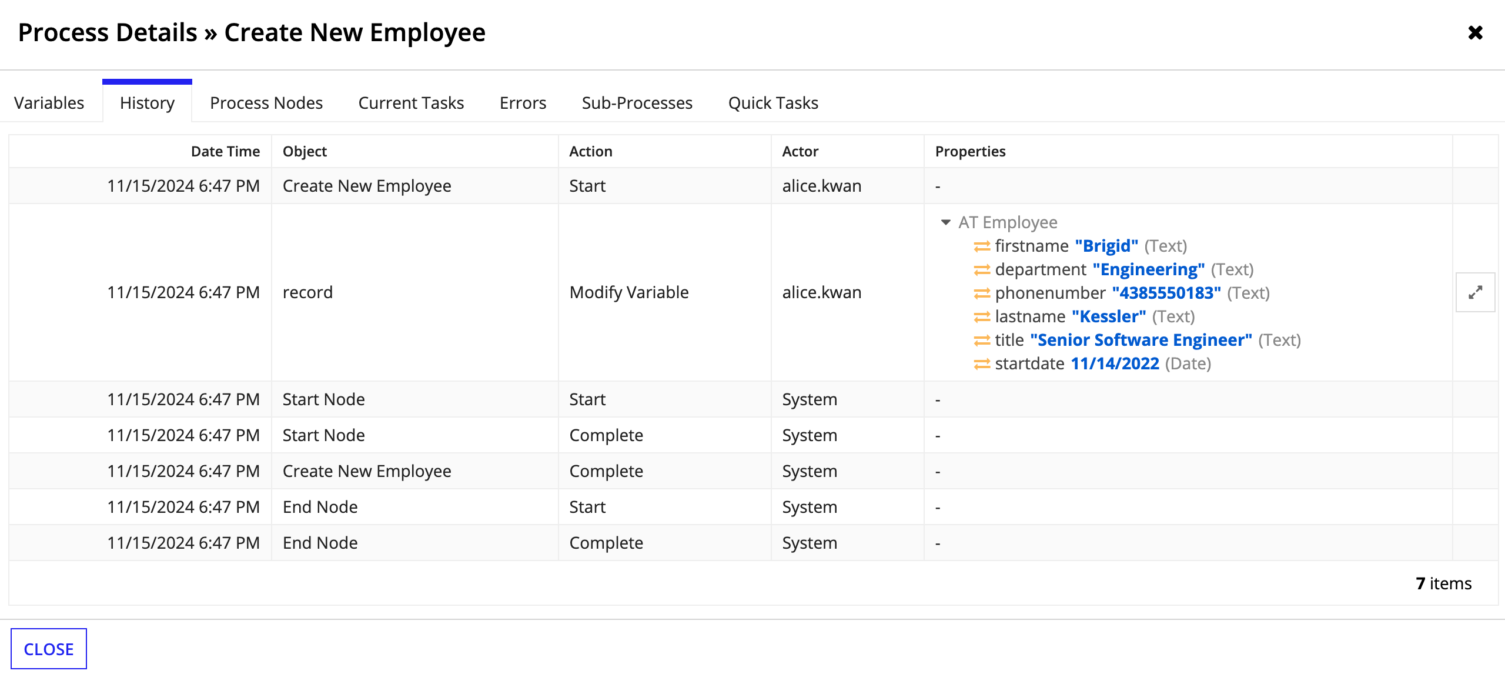1505x674 pixels.
Task: Select the "Kessler" lastname value
Action: click(x=1109, y=316)
